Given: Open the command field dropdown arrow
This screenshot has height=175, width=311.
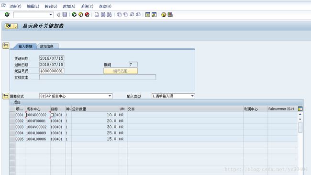Looking at the screenshot, I should tap(51, 15).
